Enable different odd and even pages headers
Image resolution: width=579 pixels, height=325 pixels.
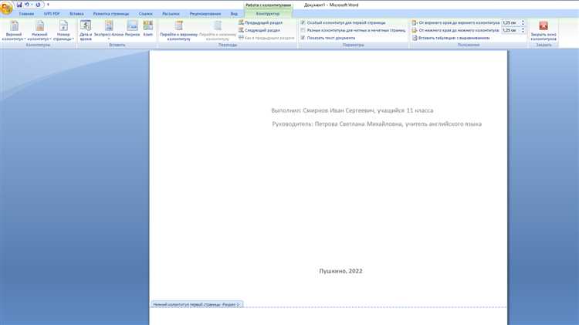pyautogui.click(x=303, y=30)
